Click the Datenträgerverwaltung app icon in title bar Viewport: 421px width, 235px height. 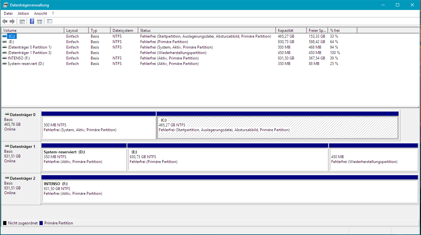[x=6, y=5]
